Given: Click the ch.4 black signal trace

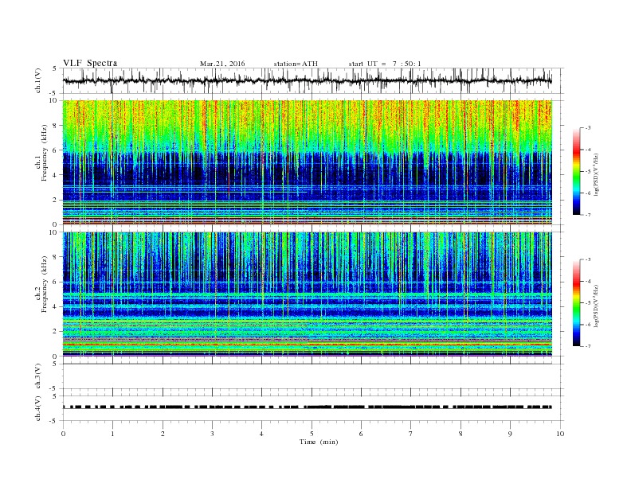Looking at the screenshot, I should pos(308,407).
